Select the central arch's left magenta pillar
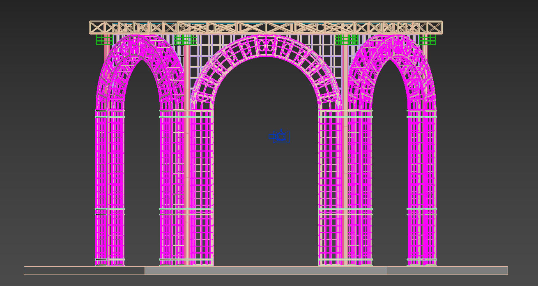Viewport: 538px width, 286px height. point(202,188)
